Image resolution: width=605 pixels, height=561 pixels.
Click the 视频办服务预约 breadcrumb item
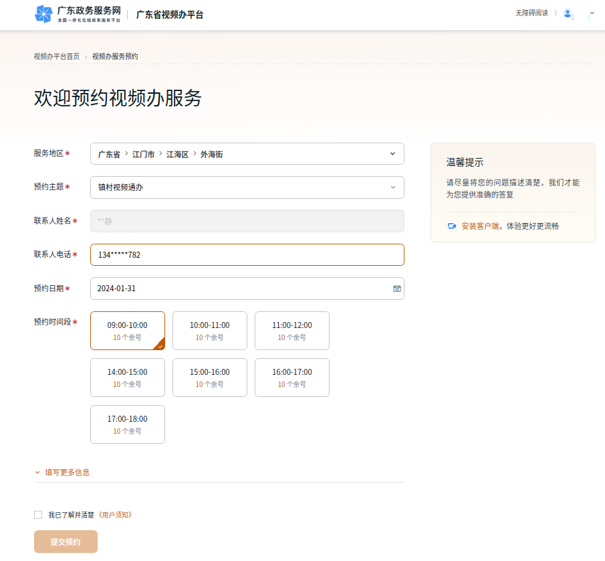pos(115,56)
